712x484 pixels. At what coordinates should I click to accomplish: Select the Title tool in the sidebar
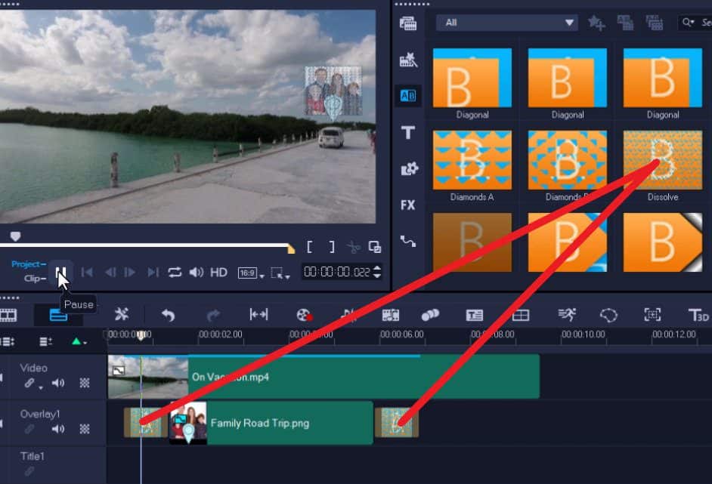coord(408,133)
